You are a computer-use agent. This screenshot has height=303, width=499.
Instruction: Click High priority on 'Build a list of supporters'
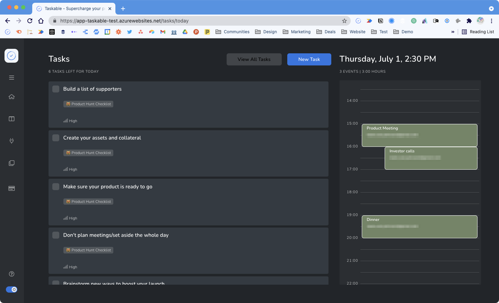[x=70, y=121]
